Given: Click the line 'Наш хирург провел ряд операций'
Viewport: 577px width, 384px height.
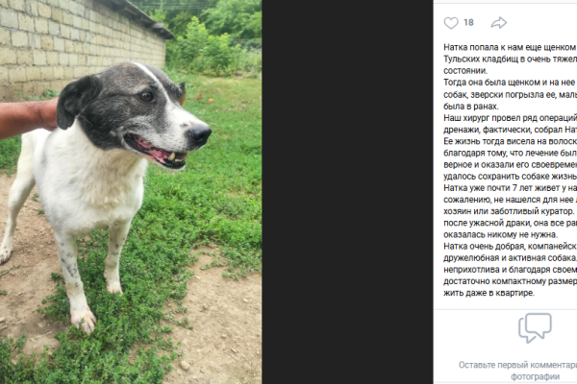Looking at the screenshot, I should point(510,118).
